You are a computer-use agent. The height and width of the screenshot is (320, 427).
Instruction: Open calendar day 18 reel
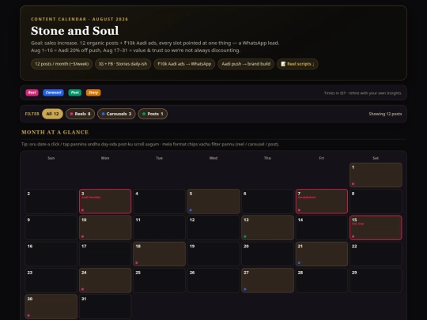159,254
